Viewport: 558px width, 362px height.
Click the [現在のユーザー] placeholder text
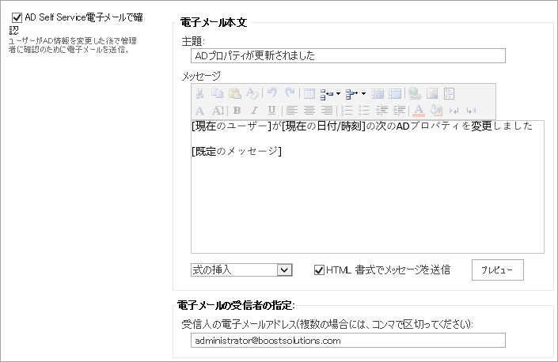click(232, 126)
